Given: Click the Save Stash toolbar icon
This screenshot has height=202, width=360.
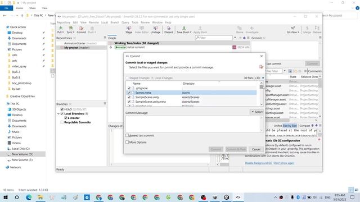Looking at the screenshot, I should tap(184, 28).
